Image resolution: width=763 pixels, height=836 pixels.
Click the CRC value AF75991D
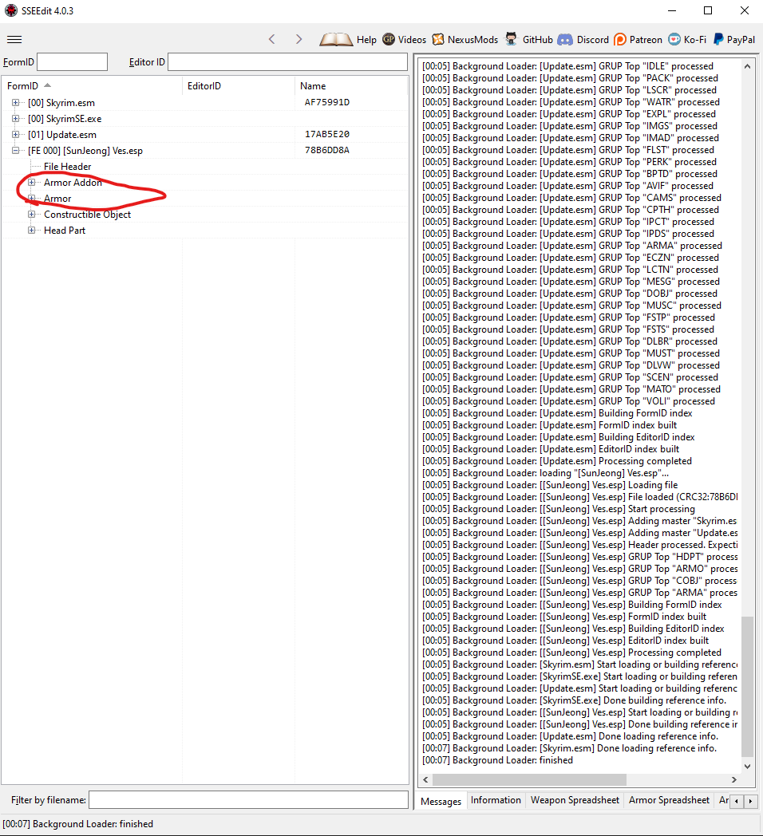click(327, 102)
